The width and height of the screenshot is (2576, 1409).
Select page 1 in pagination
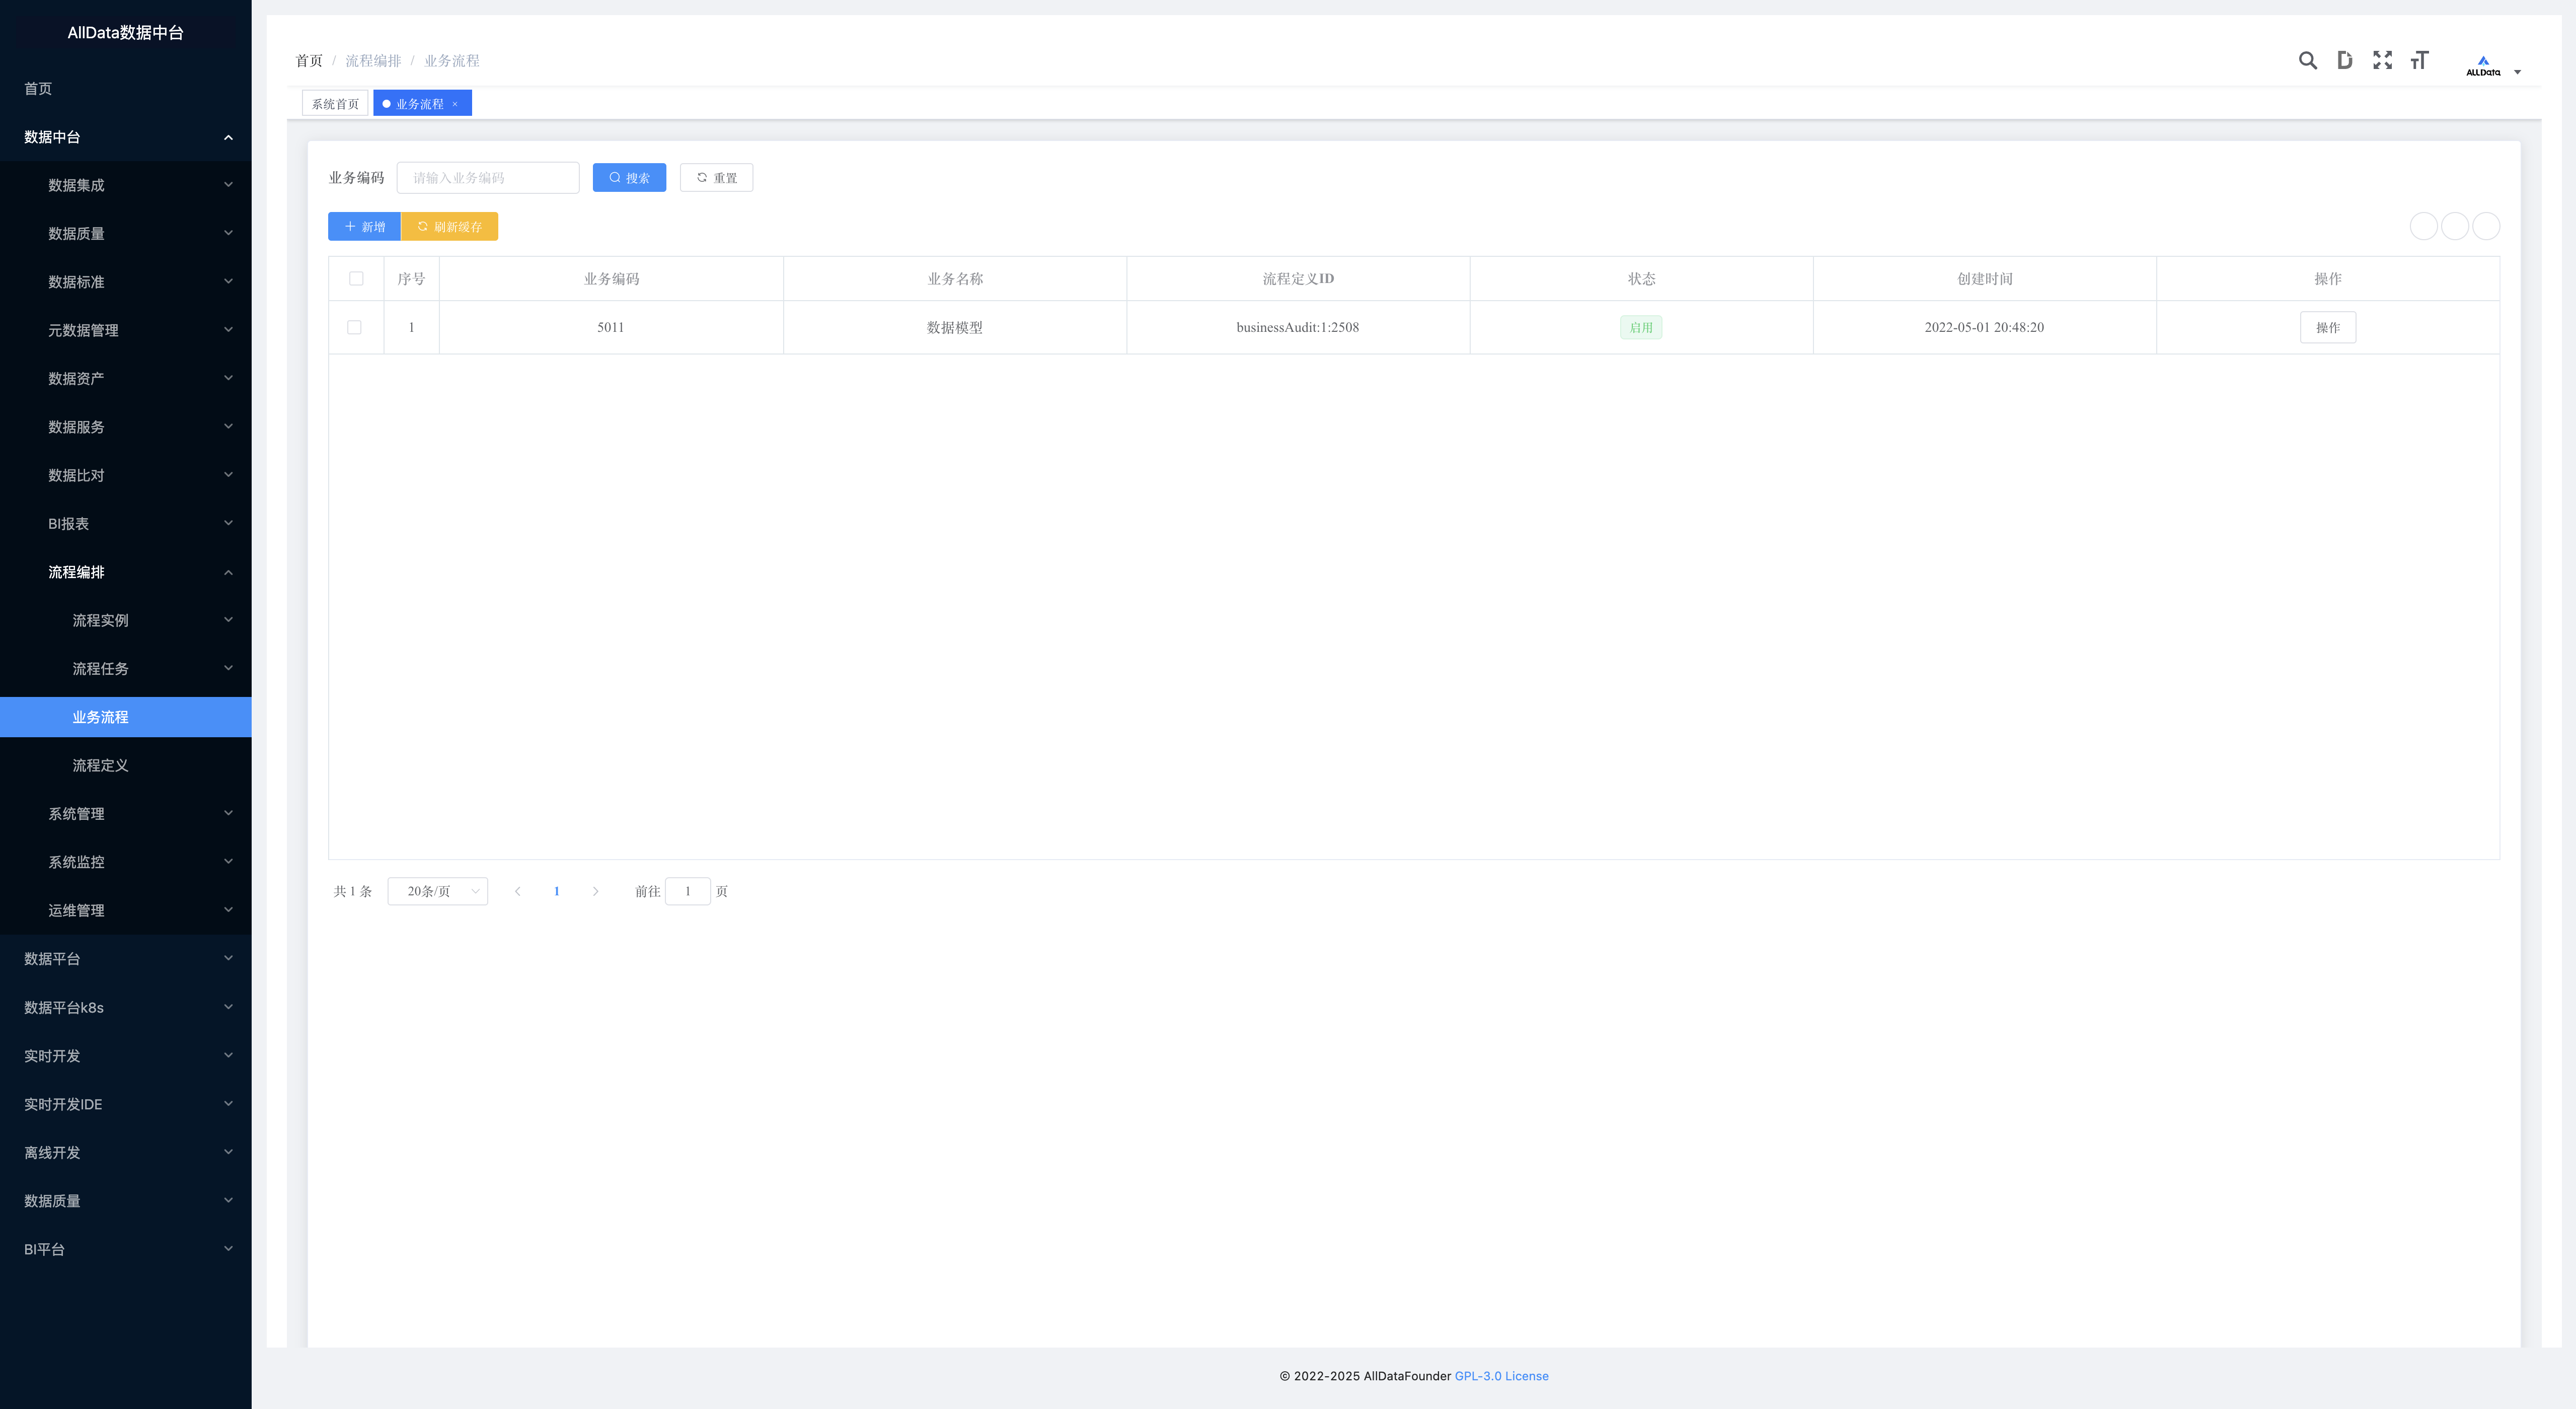click(556, 891)
